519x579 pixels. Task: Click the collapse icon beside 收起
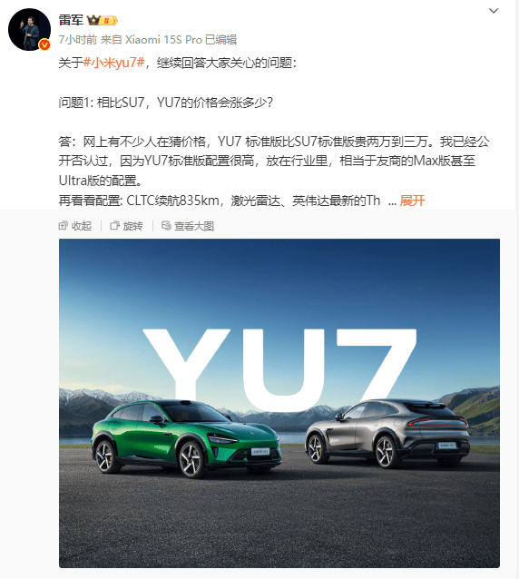(64, 225)
